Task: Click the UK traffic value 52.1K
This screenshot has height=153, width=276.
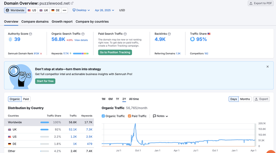Action: click(73, 130)
